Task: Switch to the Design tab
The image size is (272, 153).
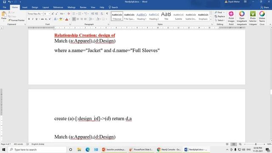Action: pyautogui.click(x=35, y=7)
